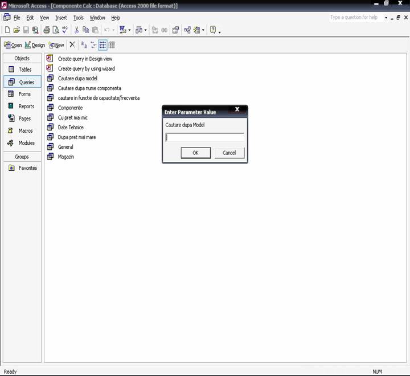
Task: Open the Insert menu
Action: [x=61, y=18]
